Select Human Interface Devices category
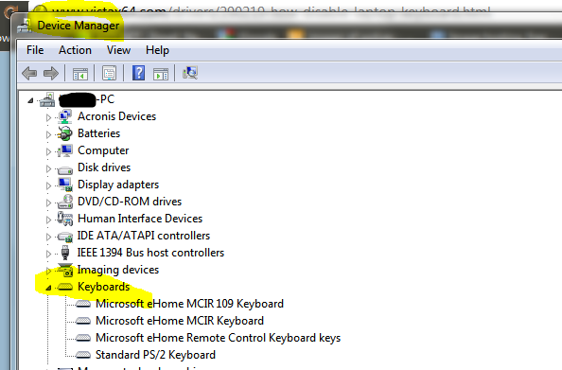This screenshot has width=562, height=370. 140,219
